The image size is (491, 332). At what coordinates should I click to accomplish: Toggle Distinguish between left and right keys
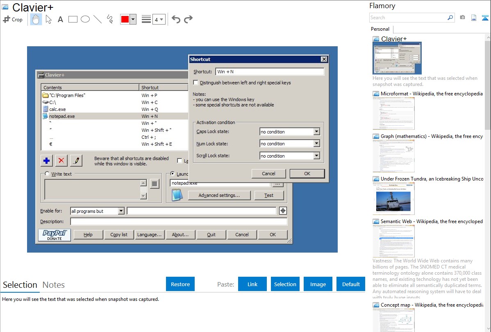196,83
